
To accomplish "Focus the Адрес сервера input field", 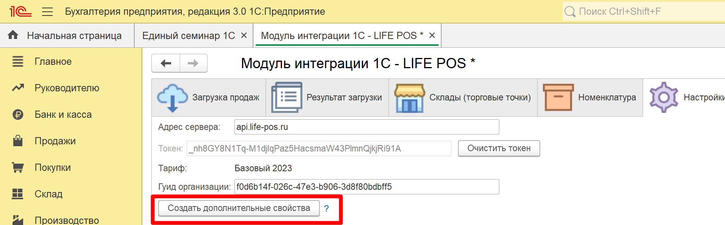I will [366, 127].
